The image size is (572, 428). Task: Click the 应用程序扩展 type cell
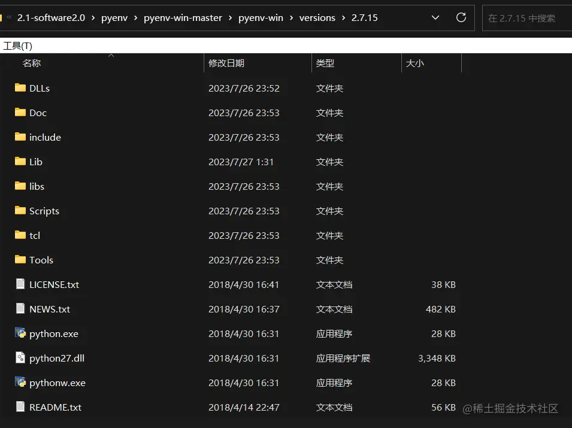(343, 359)
